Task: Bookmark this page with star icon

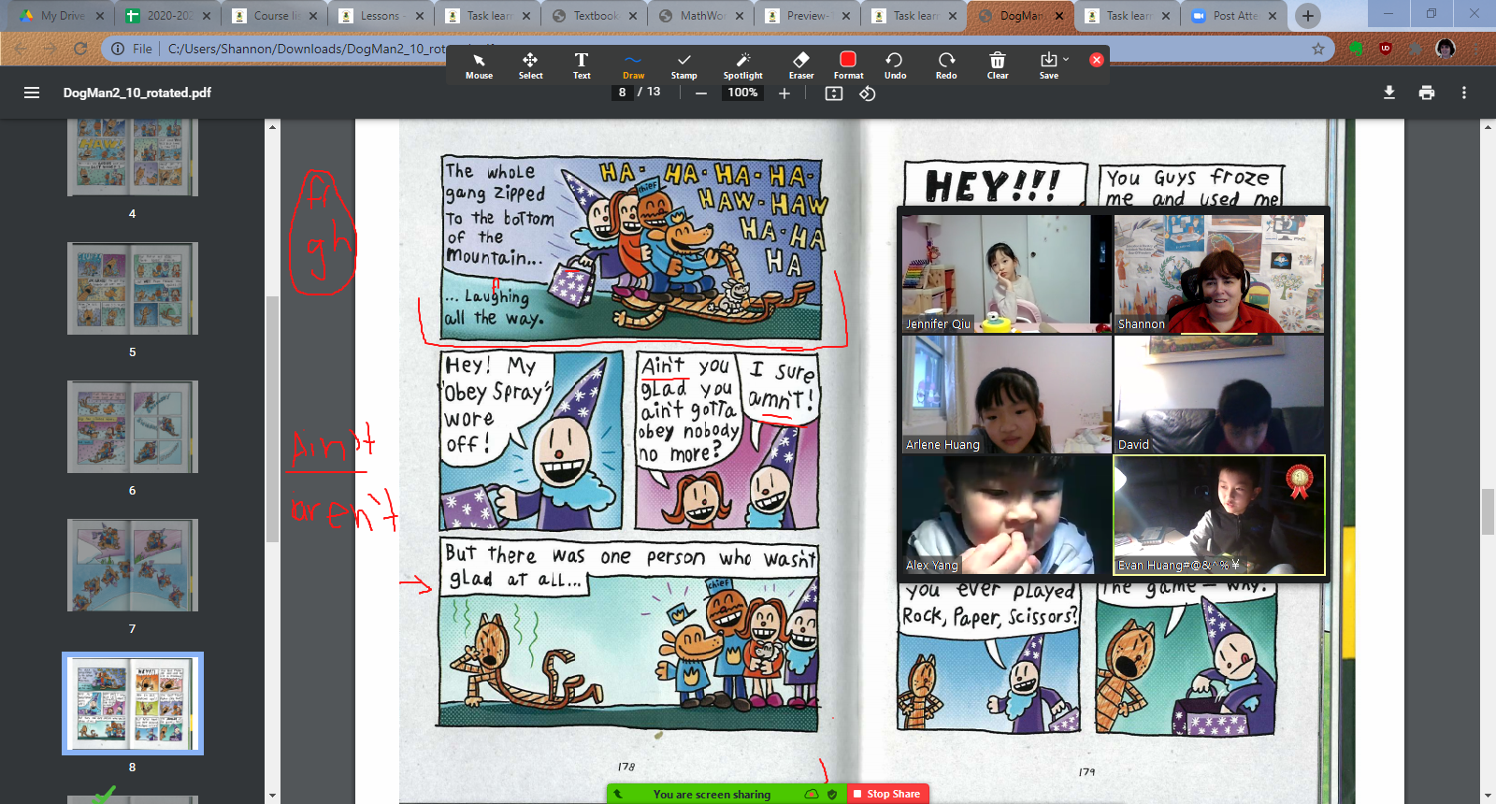Action: (x=1318, y=49)
